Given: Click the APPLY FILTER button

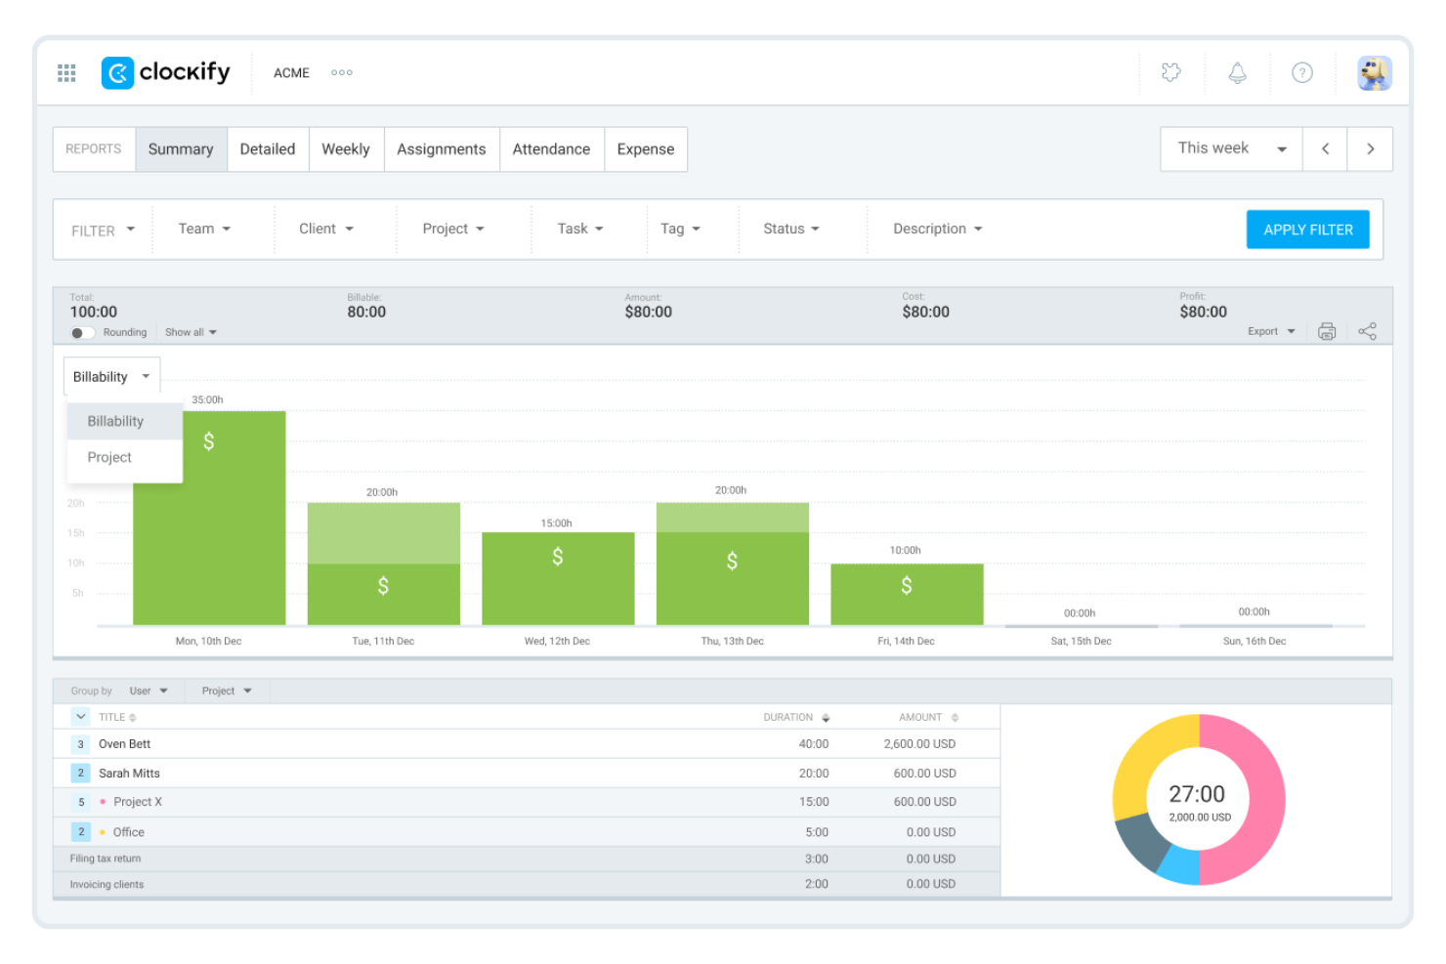Looking at the screenshot, I should 1307,229.
